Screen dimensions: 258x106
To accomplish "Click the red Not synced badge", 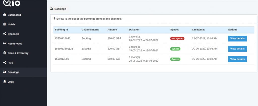I will tap(177, 38).
